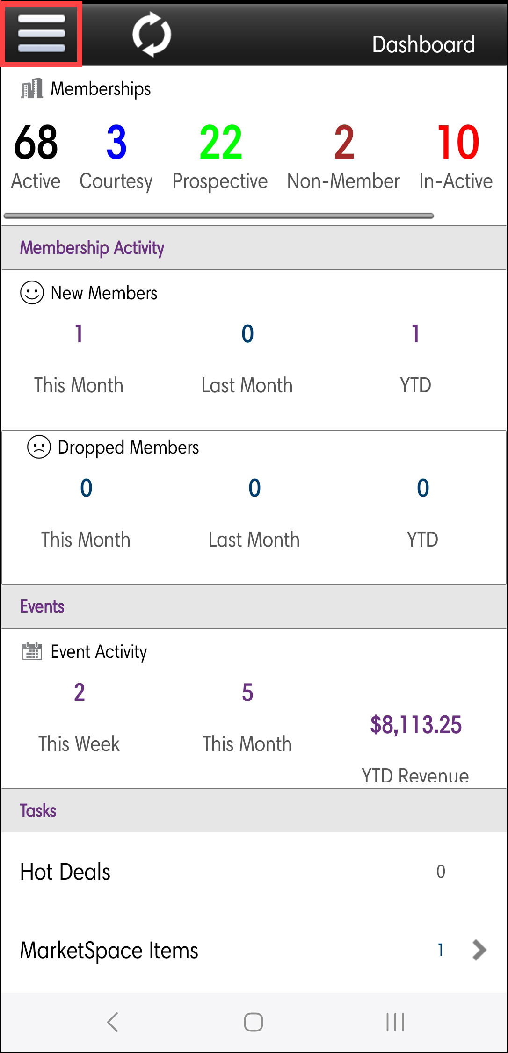The height and width of the screenshot is (1053, 508).
Task: Click the Memberships building icon
Action: pos(32,88)
